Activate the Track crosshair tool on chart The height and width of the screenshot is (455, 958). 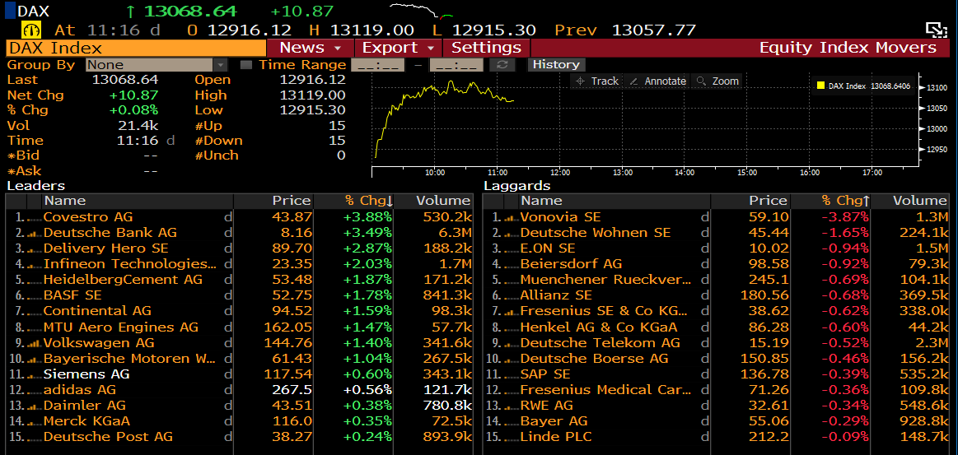[x=596, y=81]
